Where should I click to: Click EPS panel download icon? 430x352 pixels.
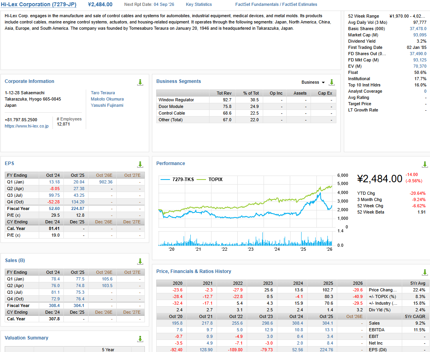coord(140,164)
